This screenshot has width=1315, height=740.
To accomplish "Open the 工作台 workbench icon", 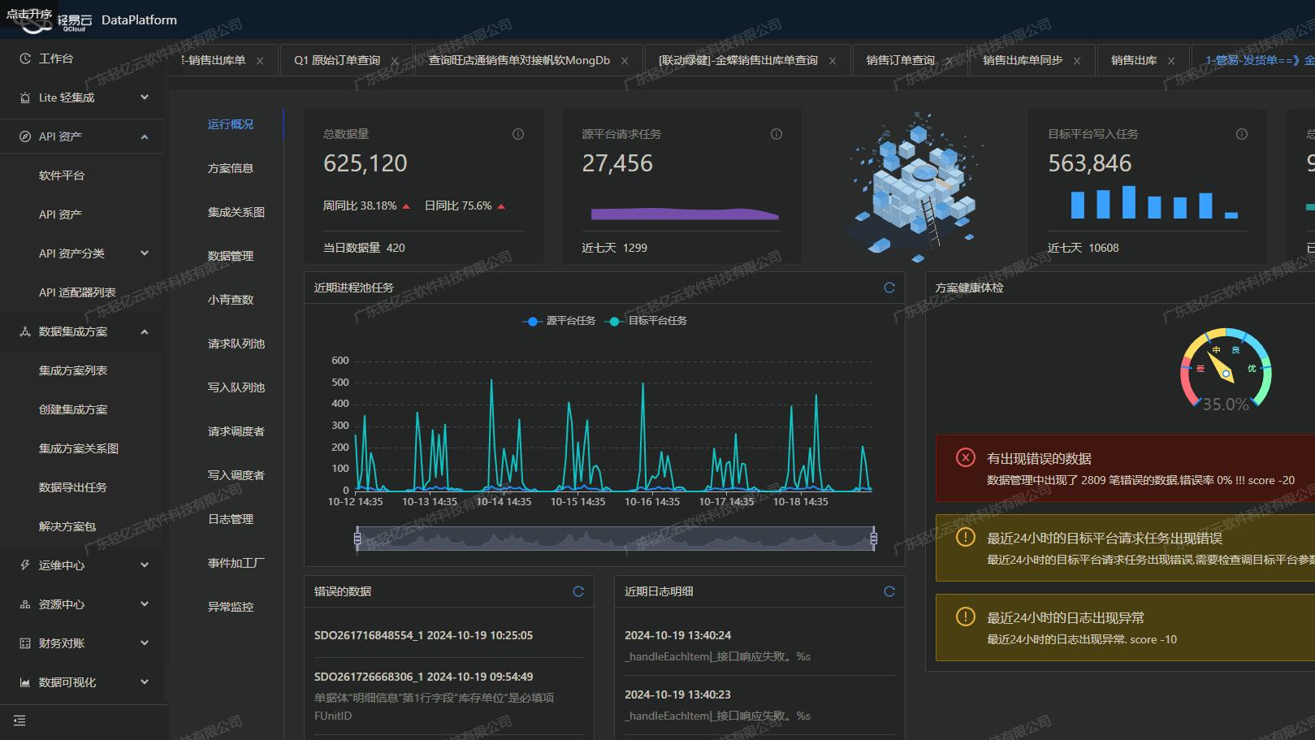I will (25, 58).
